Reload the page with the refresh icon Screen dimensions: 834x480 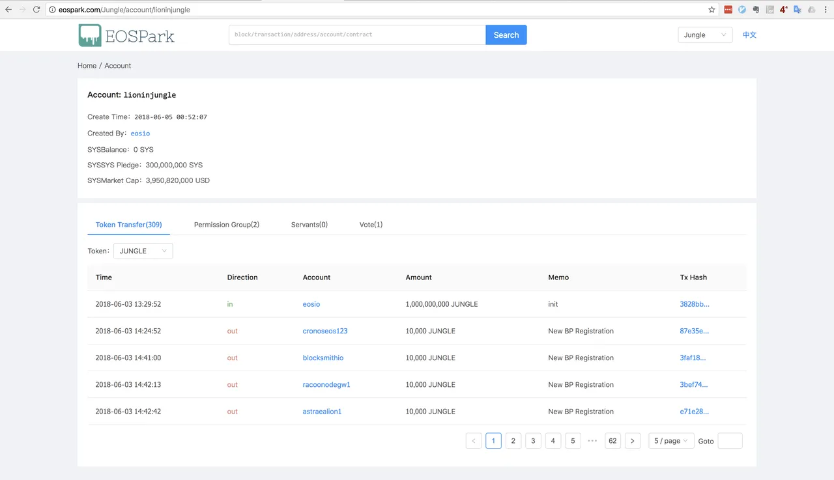coord(36,10)
